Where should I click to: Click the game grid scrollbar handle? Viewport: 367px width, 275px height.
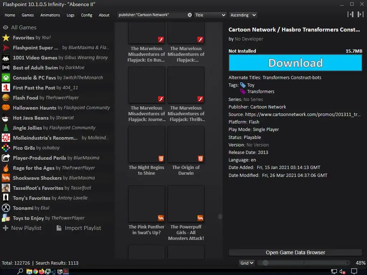tap(220, 217)
